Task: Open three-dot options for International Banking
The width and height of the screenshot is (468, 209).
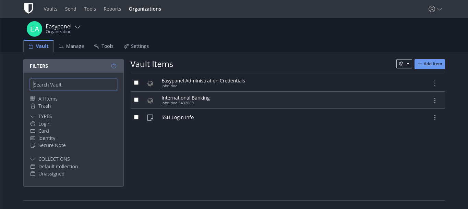Action: pyautogui.click(x=435, y=100)
